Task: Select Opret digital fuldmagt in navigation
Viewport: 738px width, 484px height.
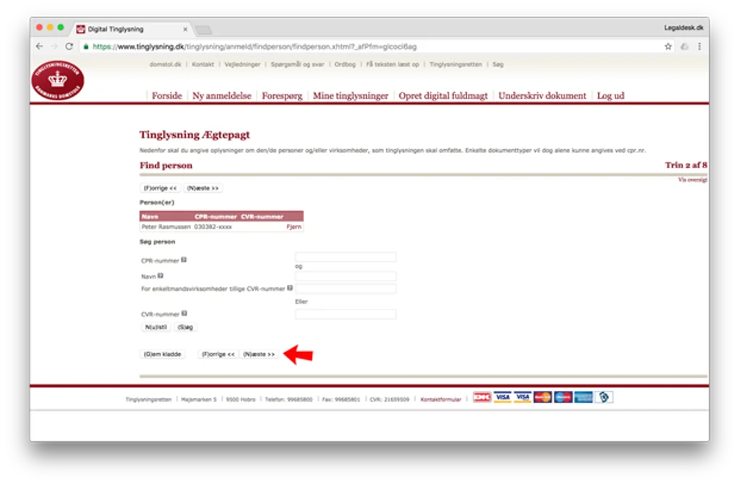Action: click(x=443, y=96)
